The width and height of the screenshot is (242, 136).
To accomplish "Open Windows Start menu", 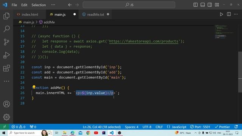I will tap(4, 133).
